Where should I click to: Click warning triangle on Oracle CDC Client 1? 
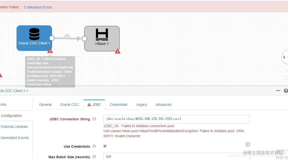[50, 51]
